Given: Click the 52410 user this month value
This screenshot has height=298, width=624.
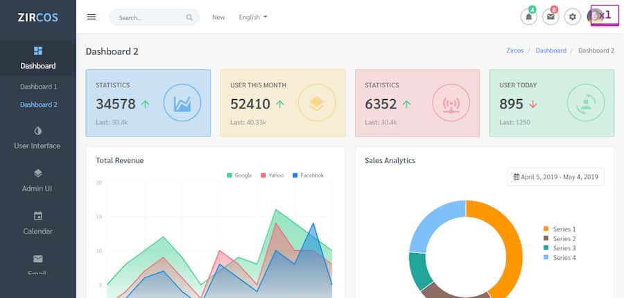Looking at the screenshot, I should [x=250, y=104].
